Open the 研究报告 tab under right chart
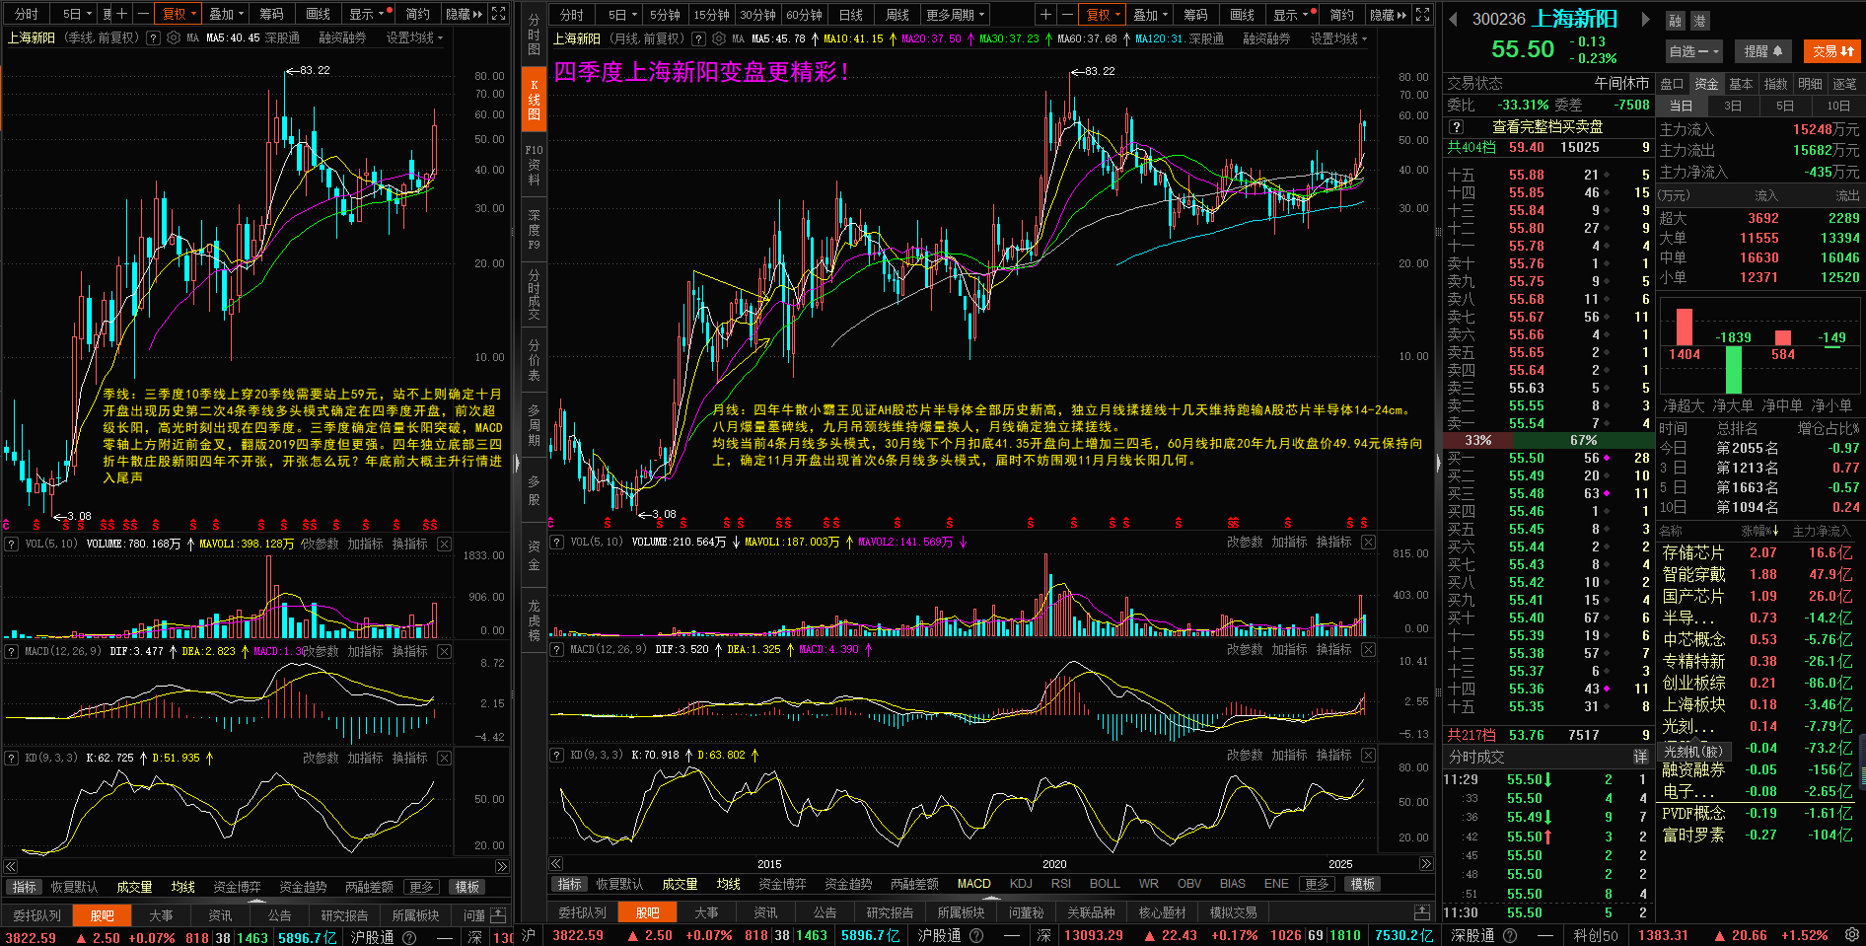Image resolution: width=1866 pixels, height=946 pixels. [x=890, y=912]
